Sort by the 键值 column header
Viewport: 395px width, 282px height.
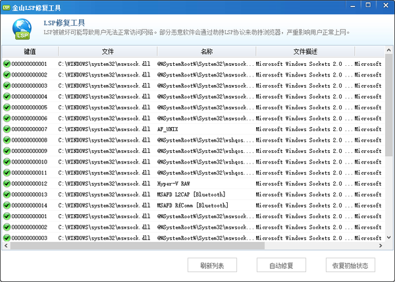pos(30,51)
